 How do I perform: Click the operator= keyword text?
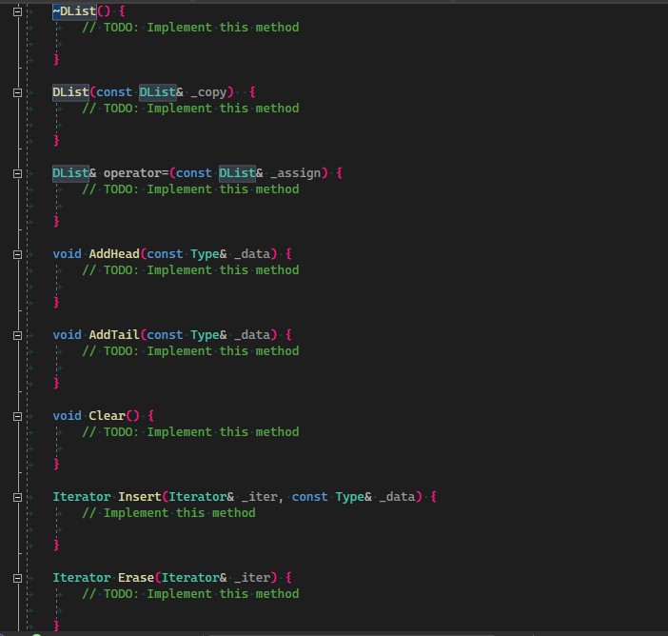point(136,173)
